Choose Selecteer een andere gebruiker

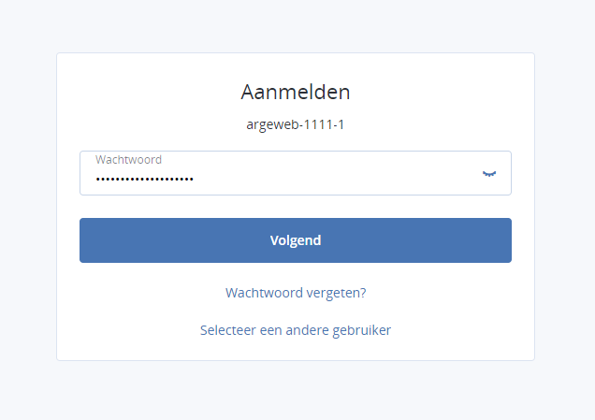[x=296, y=330]
